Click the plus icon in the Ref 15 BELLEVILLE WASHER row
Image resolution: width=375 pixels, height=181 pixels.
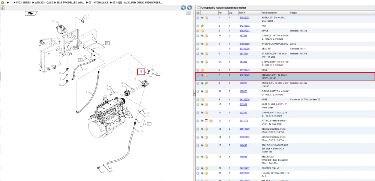coord(198,145)
